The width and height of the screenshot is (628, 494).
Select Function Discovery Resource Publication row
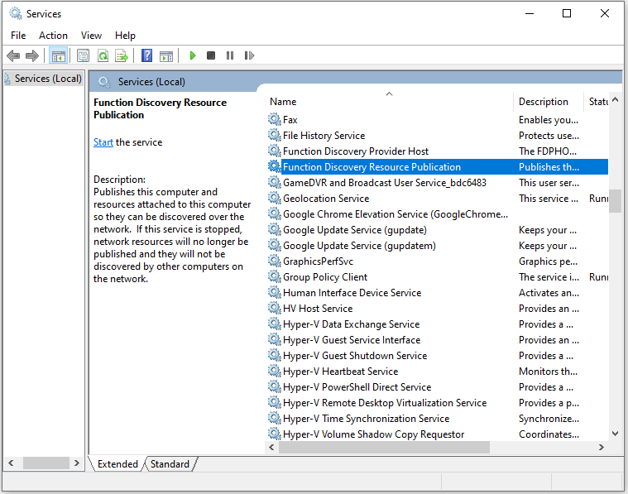tap(438, 166)
